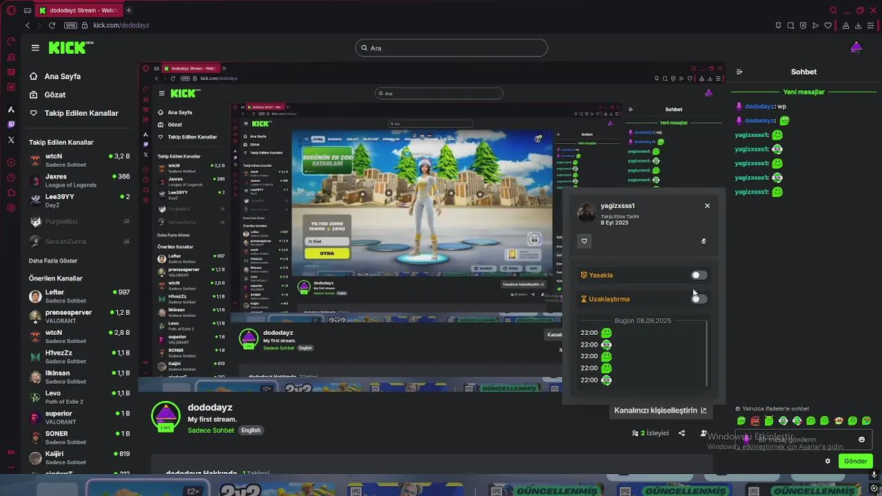This screenshot has height=496, width=882.
Task: Open H1vezZz recommended channel
Action: pos(79,357)
